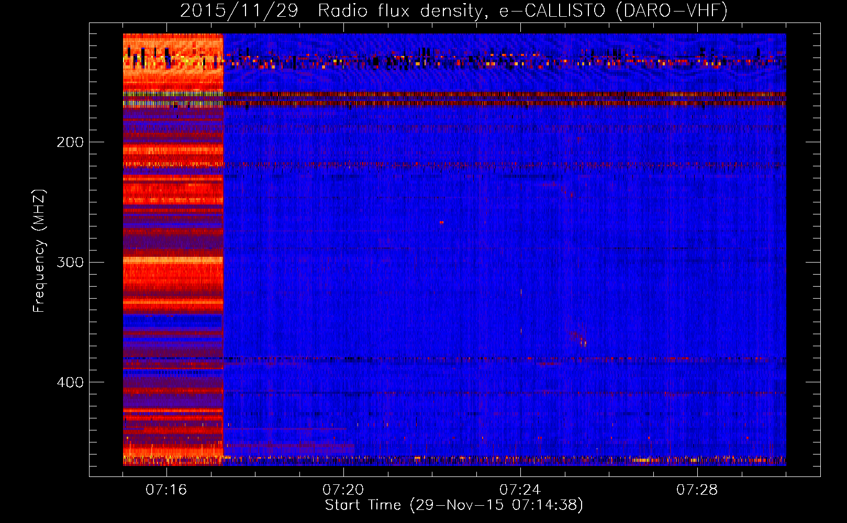Click the "07:28" time tick label
The image size is (847, 523).
tap(697, 490)
